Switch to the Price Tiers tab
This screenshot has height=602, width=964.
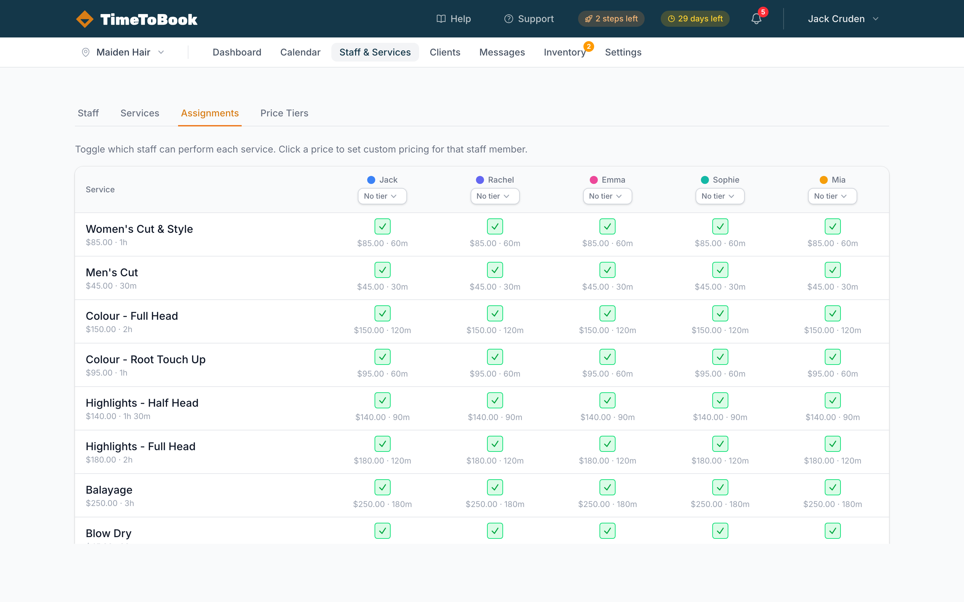point(284,113)
